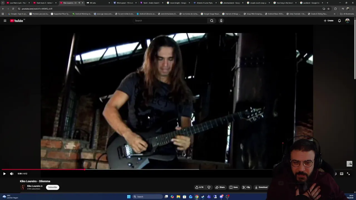Play the Kiko Loureiro video
This screenshot has width=356, height=200.
[x=4, y=174]
